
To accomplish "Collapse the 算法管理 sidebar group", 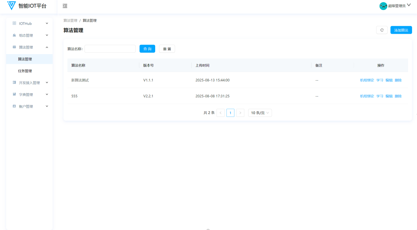I will tap(29, 47).
